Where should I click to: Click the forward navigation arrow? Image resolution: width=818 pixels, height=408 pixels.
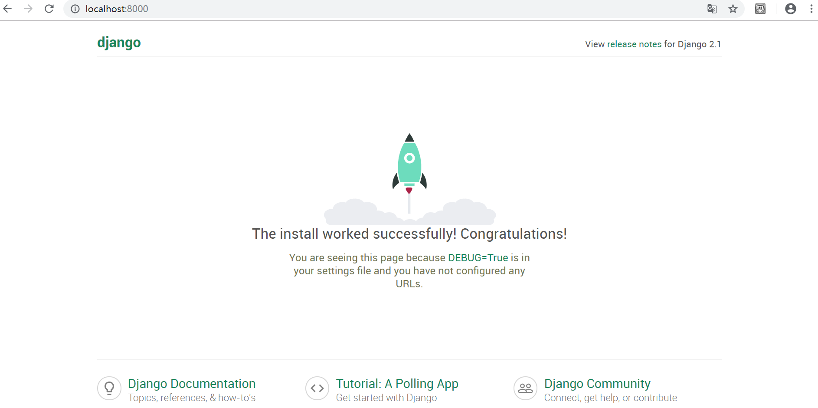point(28,9)
